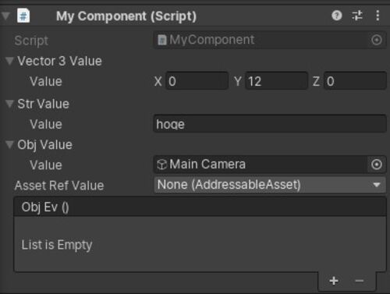390x294 pixels.
Task: Click the X field of Vector 3 Value
Action: click(x=197, y=81)
